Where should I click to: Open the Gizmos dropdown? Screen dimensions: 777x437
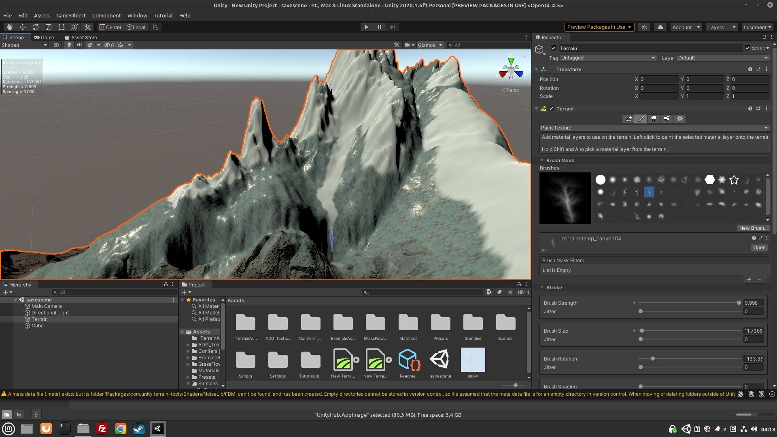430,45
